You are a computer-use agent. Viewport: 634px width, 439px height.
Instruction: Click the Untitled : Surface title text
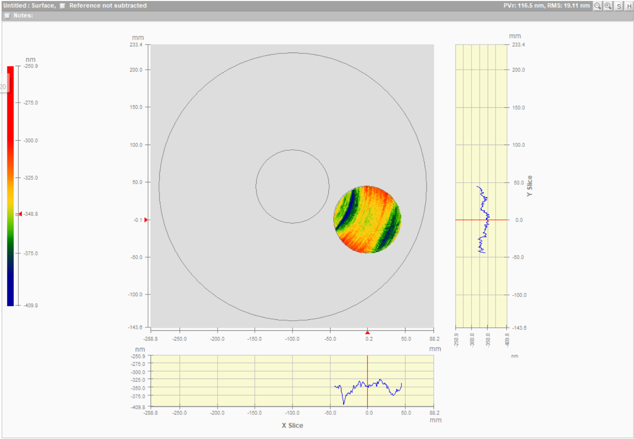(29, 6)
